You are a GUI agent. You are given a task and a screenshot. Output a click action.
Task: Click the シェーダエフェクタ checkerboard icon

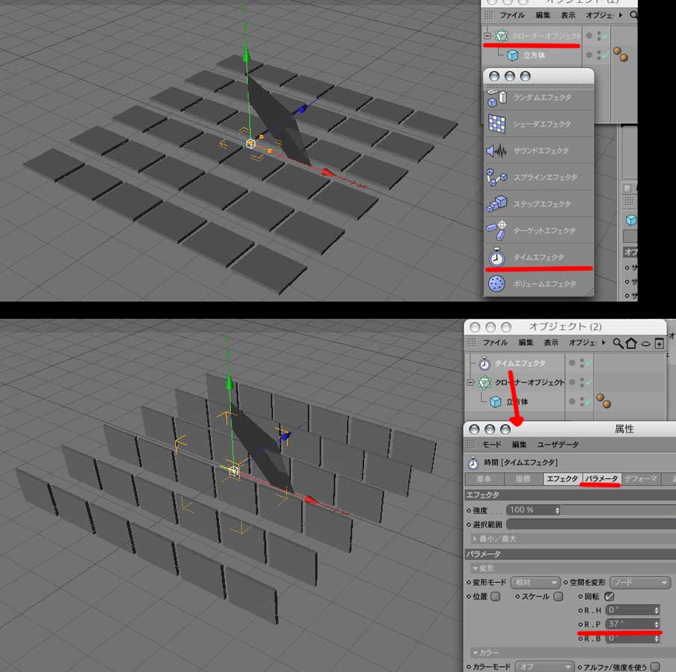497,123
